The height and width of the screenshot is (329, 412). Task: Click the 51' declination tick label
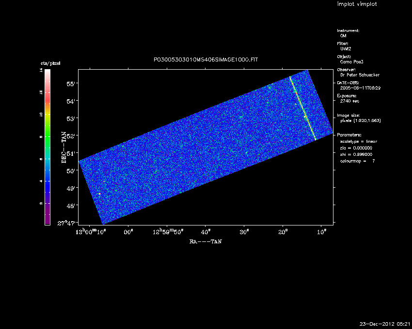click(x=71, y=153)
